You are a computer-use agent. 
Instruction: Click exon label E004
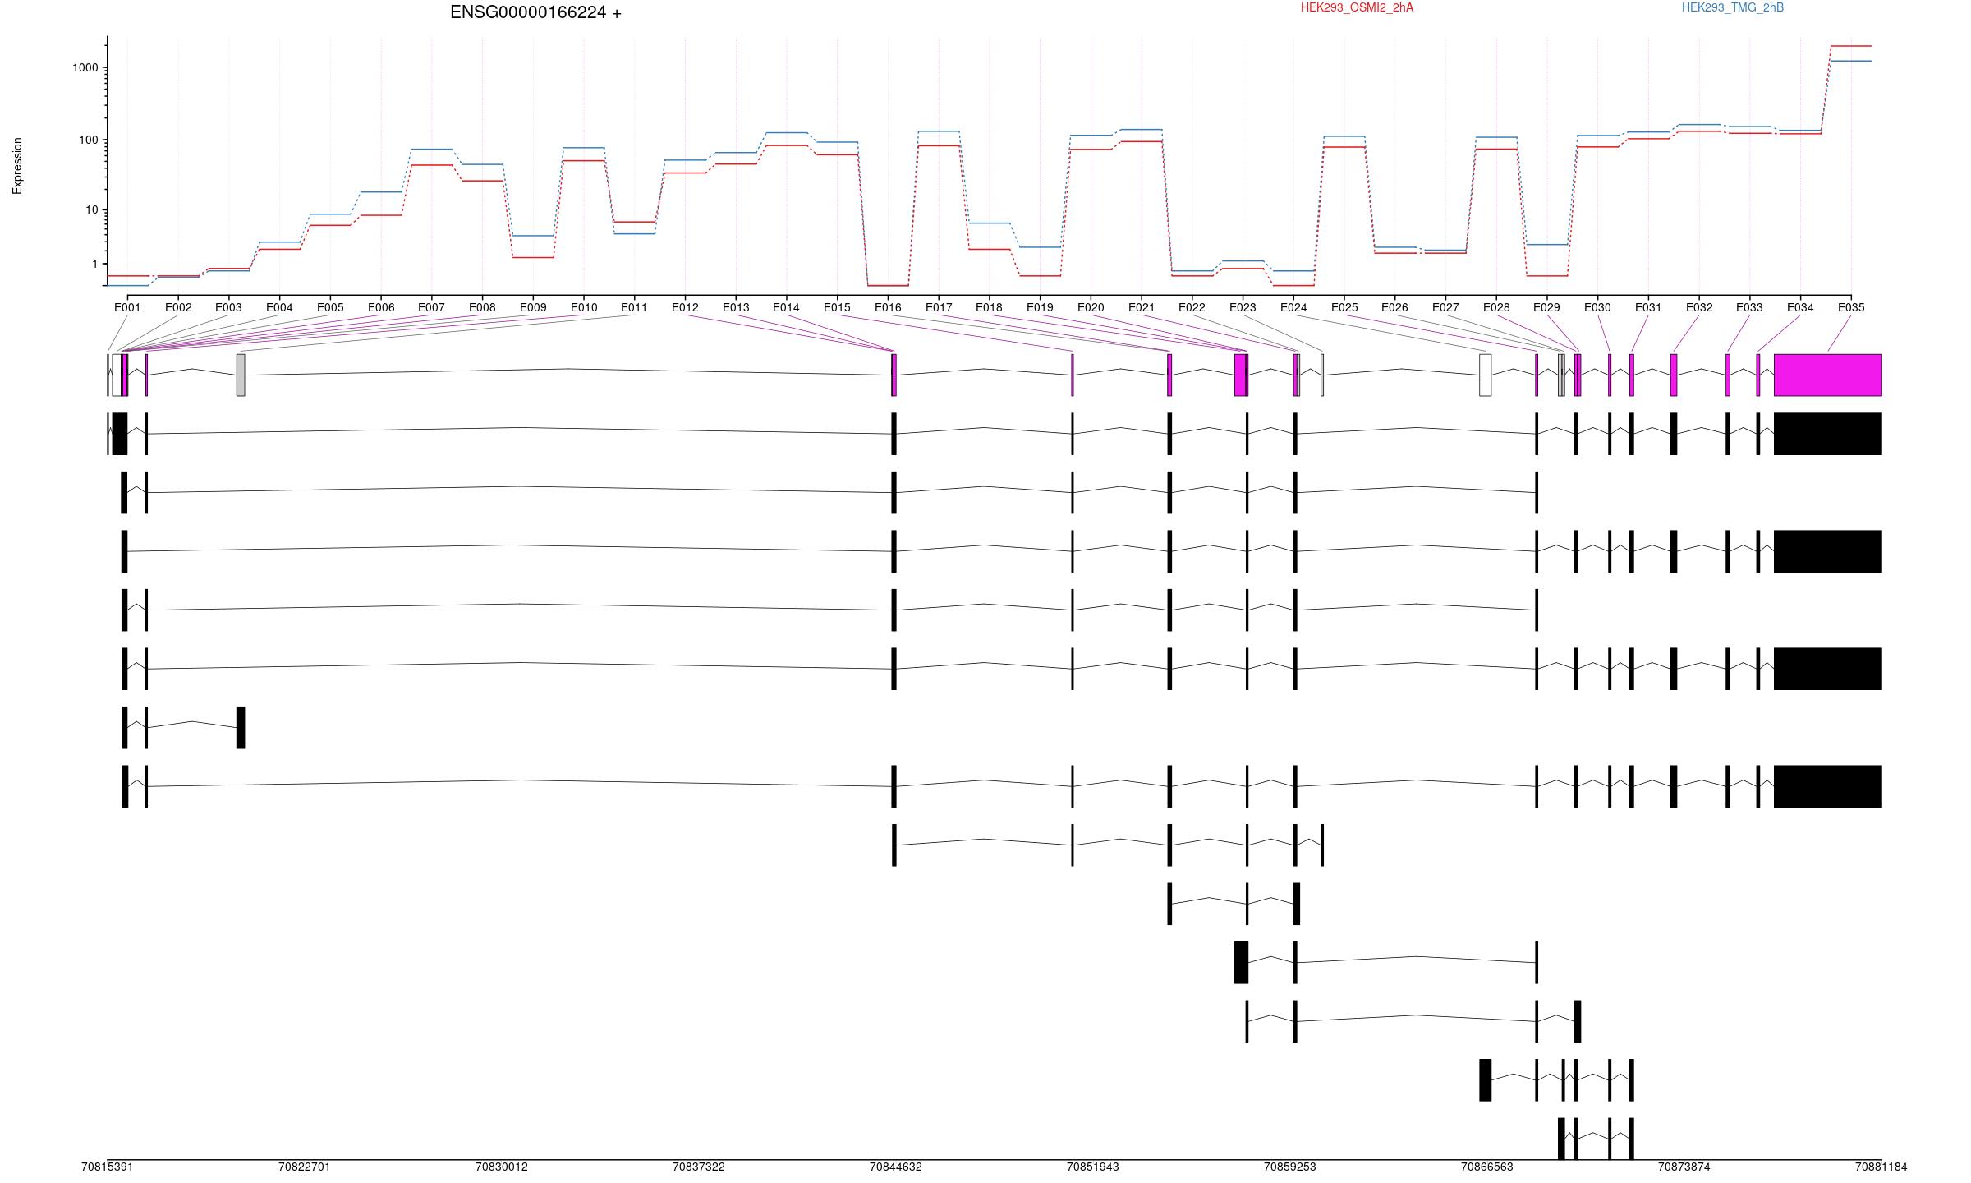tap(279, 307)
